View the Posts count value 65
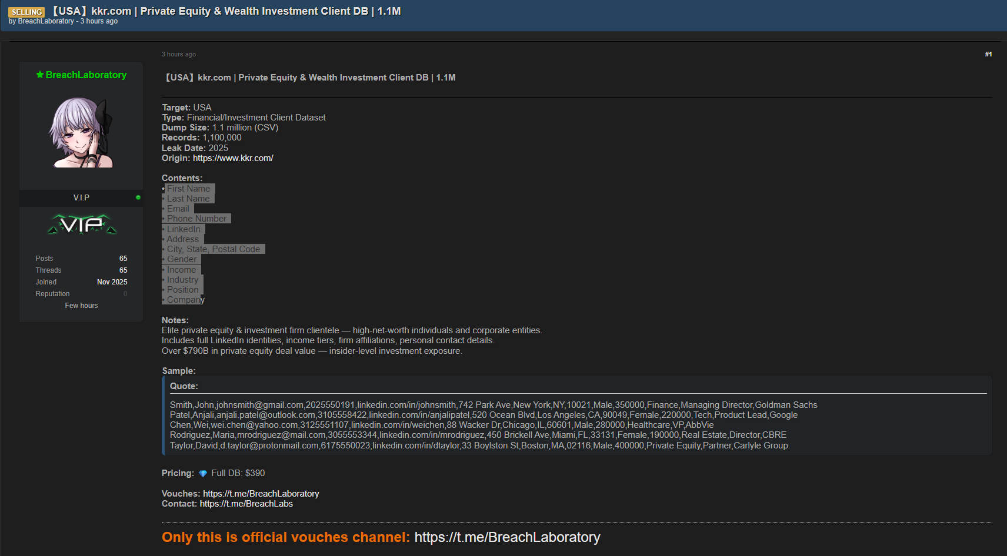 point(123,259)
